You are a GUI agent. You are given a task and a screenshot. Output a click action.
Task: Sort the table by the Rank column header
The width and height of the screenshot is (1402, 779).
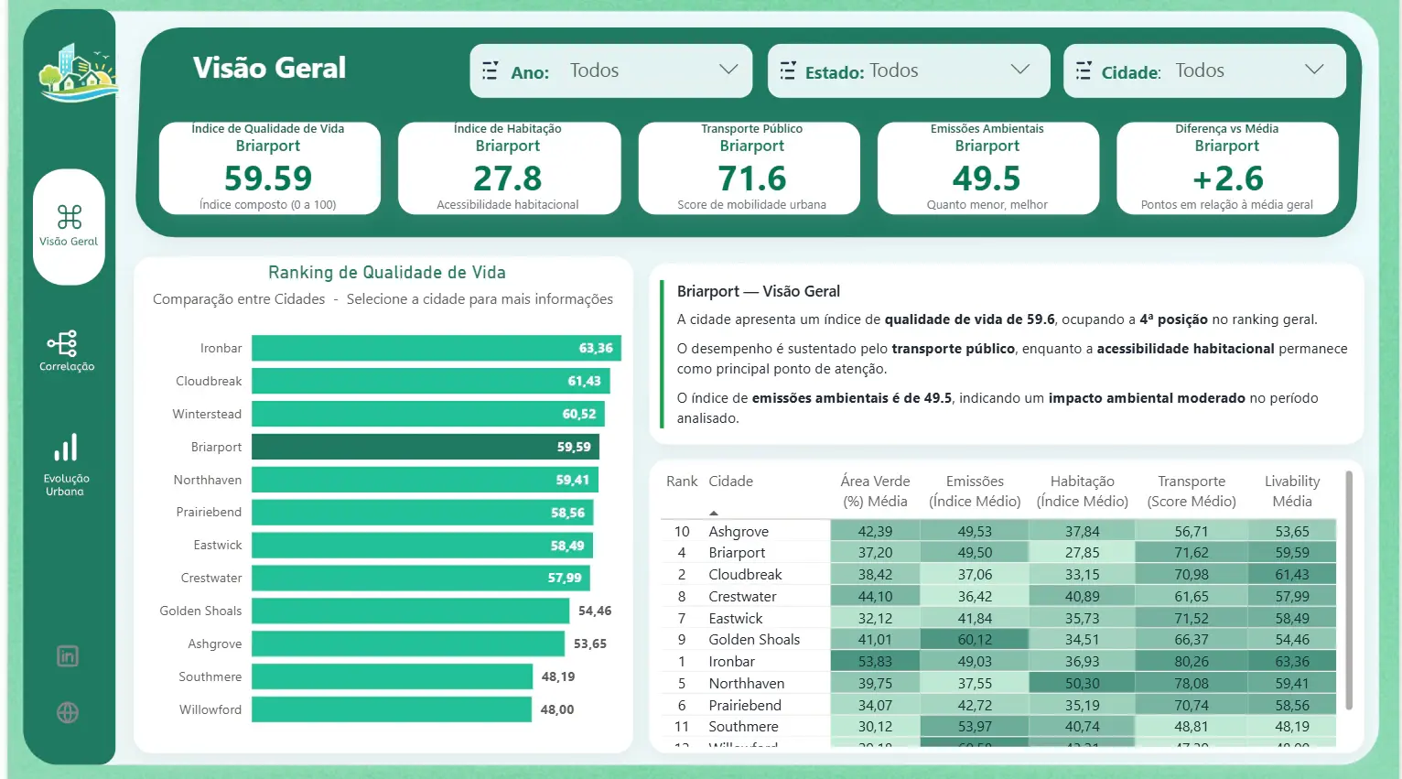click(682, 481)
